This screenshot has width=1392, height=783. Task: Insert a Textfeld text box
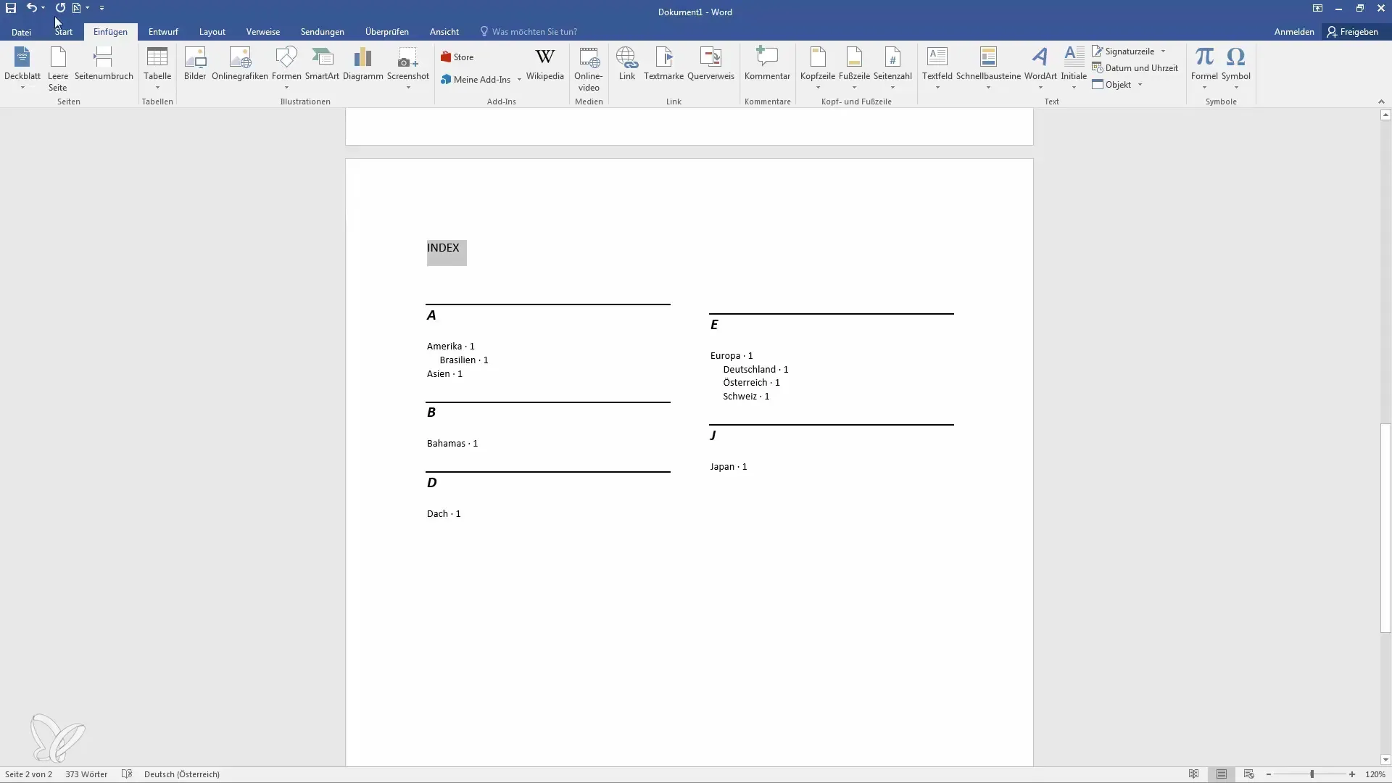point(937,68)
